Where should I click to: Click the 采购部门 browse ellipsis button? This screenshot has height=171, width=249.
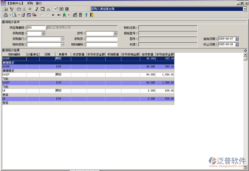coord(62,39)
